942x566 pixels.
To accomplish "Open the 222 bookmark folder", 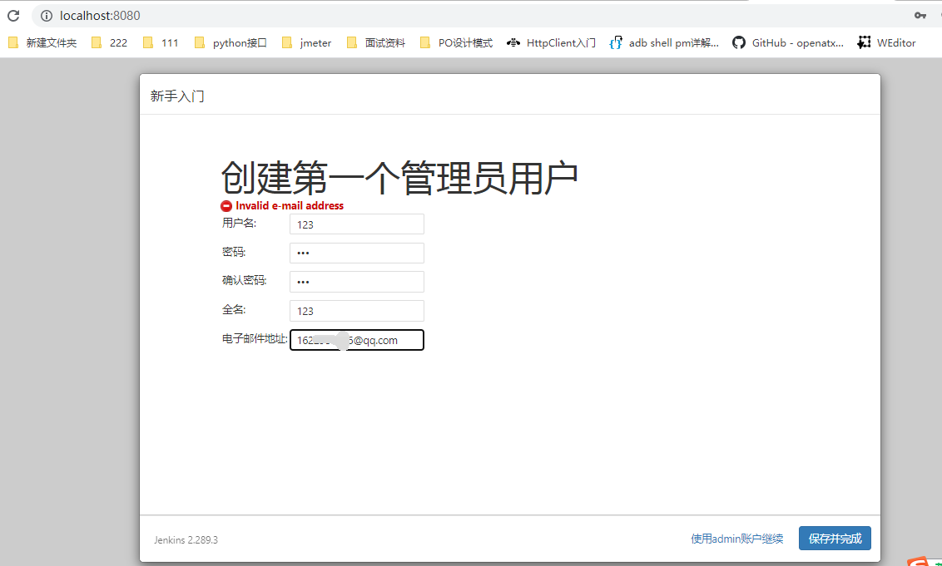I will pos(109,42).
